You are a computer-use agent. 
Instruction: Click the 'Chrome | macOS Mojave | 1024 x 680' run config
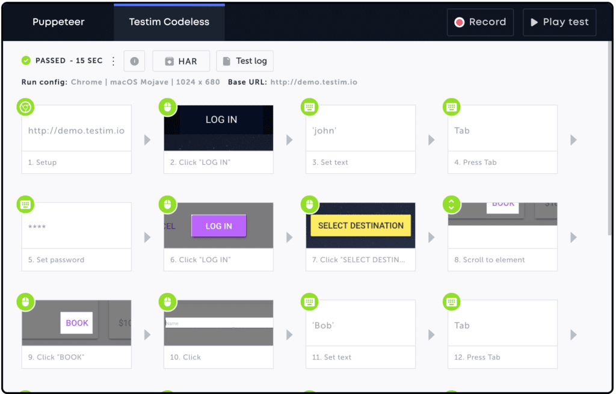pos(146,82)
